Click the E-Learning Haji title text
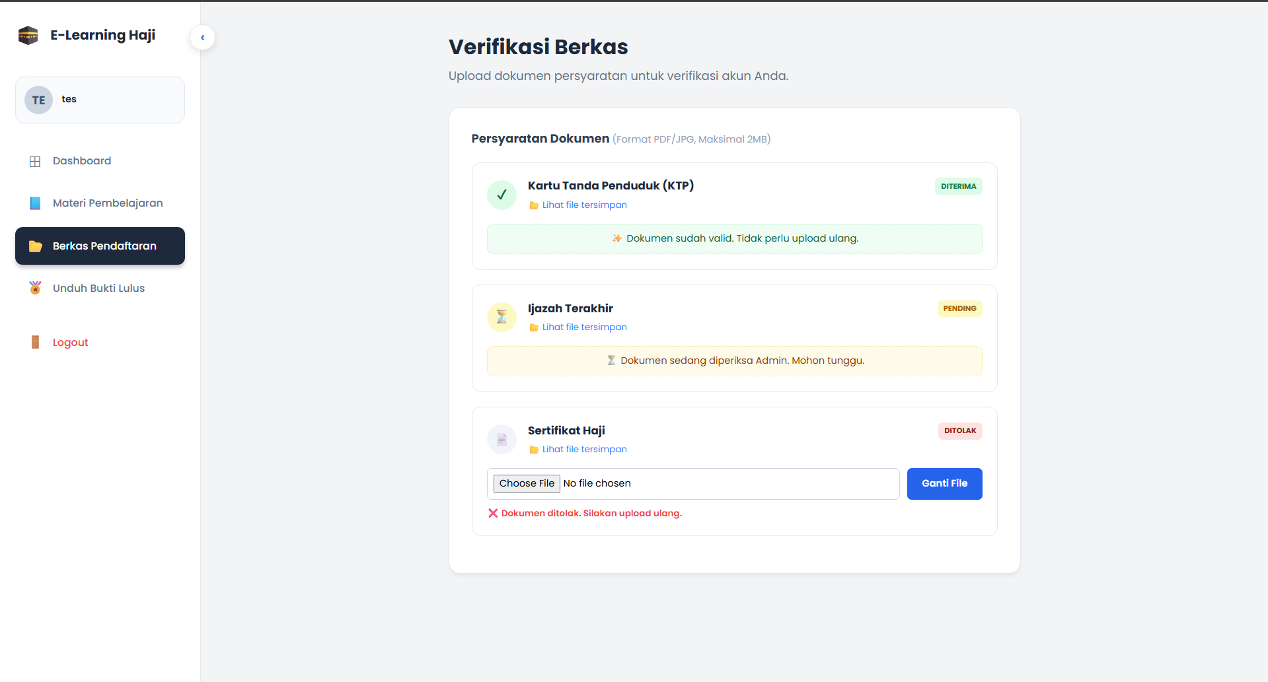Viewport: 1268px width, 682px height. 102,35
